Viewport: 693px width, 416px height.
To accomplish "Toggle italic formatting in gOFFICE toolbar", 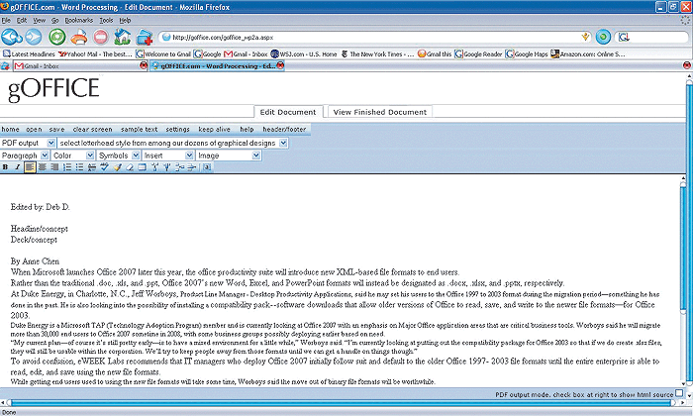I will (17, 167).
